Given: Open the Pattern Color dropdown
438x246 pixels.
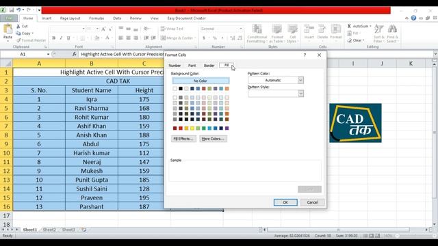Looking at the screenshot, I should [x=300, y=81].
